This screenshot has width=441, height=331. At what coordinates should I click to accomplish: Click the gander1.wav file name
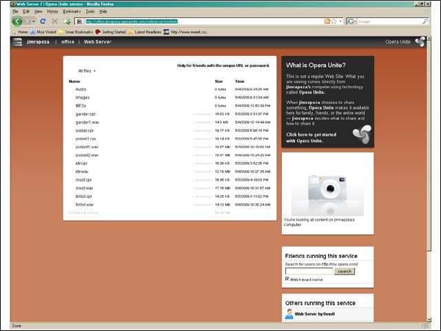pyautogui.click(x=88, y=123)
